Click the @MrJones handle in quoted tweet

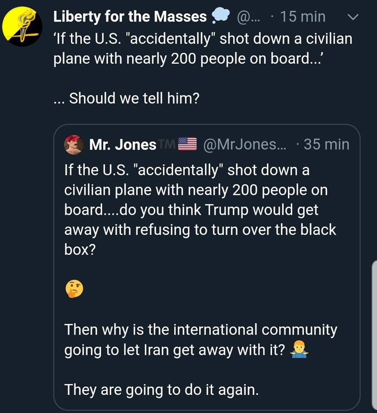click(x=244, y=145)
